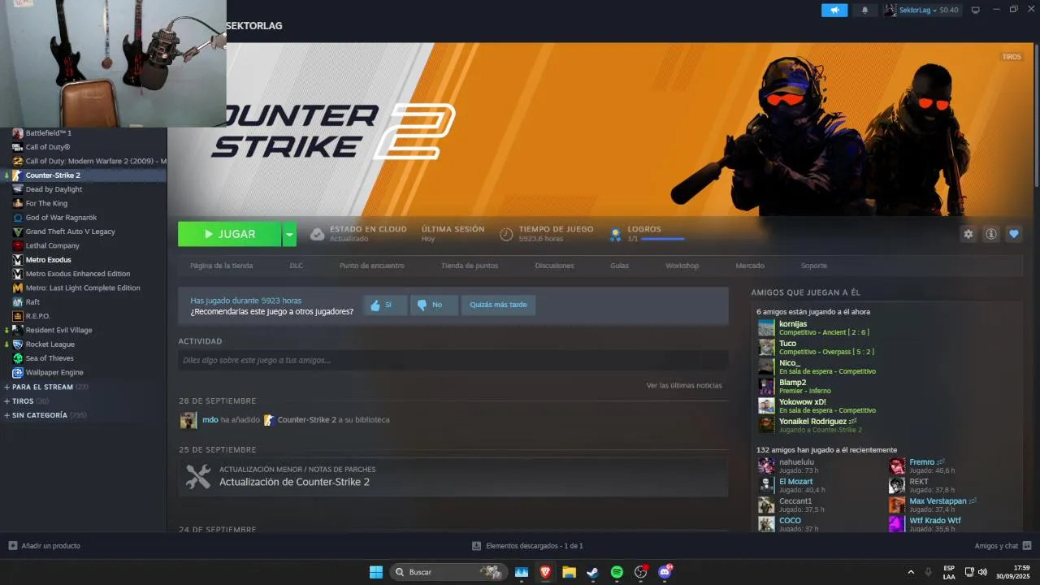The width and height of the screenshot is (1040, 585).
Task: Open Tienda de puntos tab
Action: pyautogui.click(x=470, y=266)
